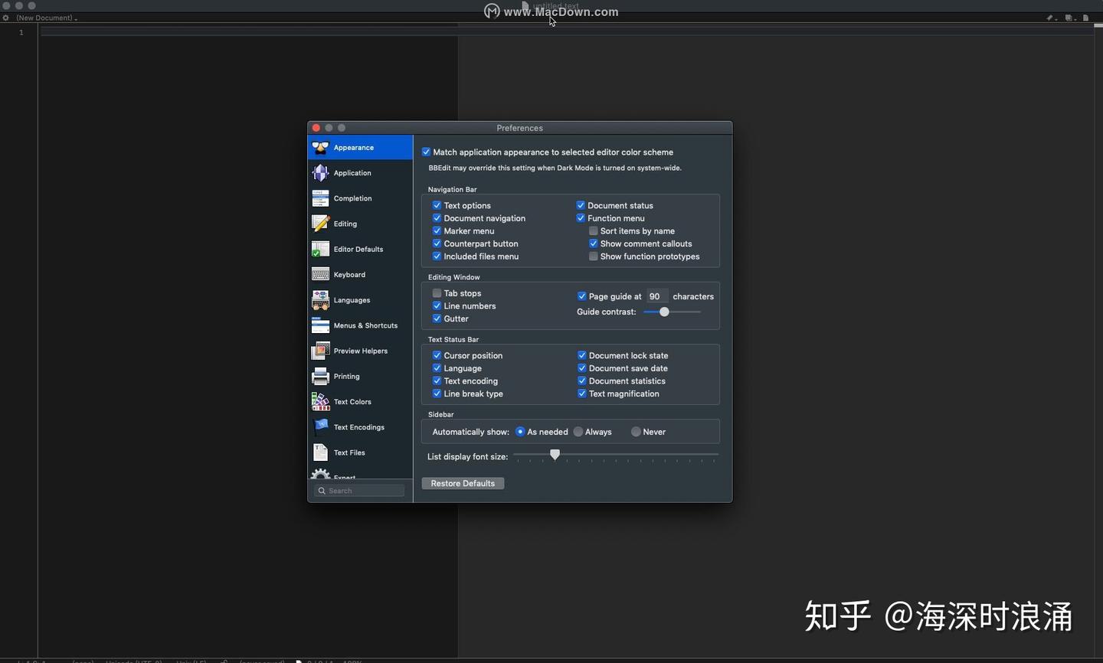Click the Guide contrast slider handle
The image size is (1103, 663).
[663, 312]
